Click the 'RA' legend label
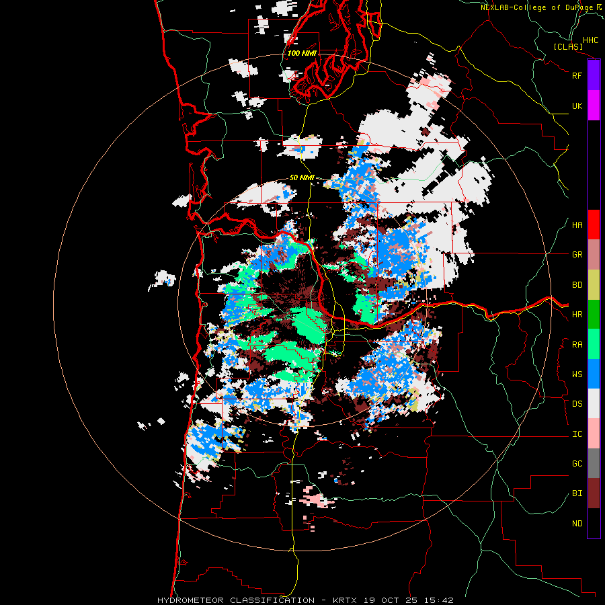The image size is (605, 605). coord(577,345)
